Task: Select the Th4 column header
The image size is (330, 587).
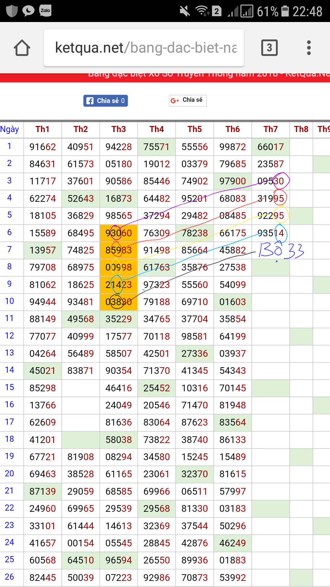Action: tap(157, 129)
